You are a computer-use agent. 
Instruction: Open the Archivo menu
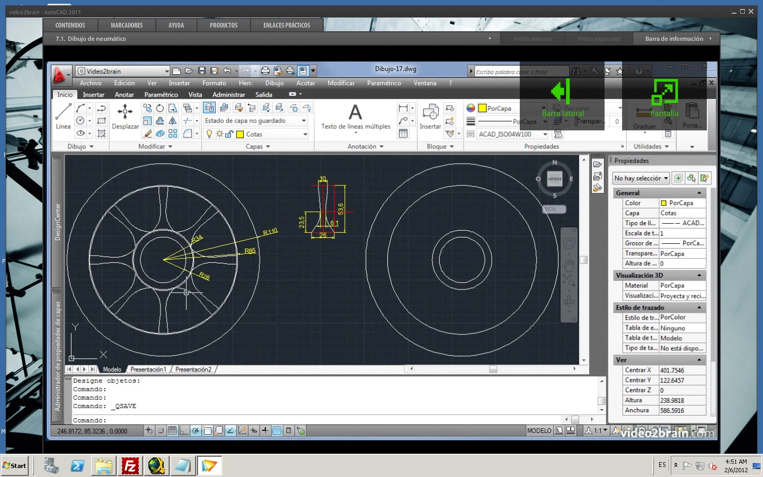[x=91, y=83]
